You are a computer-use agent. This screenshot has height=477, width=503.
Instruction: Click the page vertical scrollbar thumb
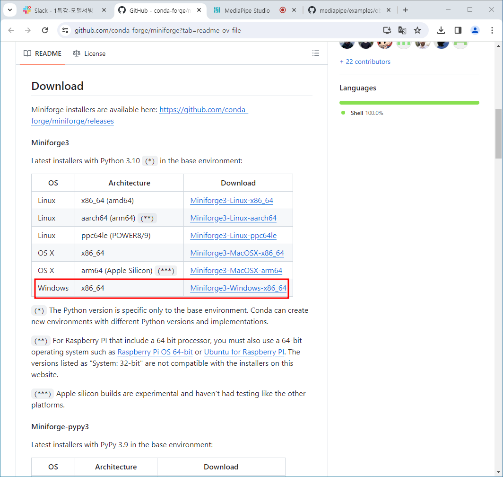pyautogui.click(x=498, y=133)
